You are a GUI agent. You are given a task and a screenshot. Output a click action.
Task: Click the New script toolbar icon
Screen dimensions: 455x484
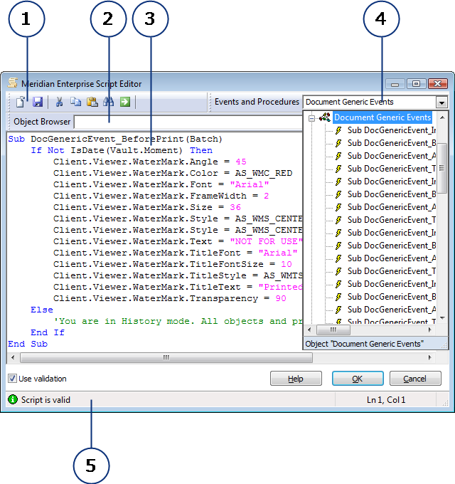click(x=21, y=102)
